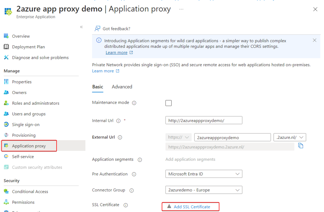Click Custom security attributes menu item
324x212 pixels.
click(37, 167)
